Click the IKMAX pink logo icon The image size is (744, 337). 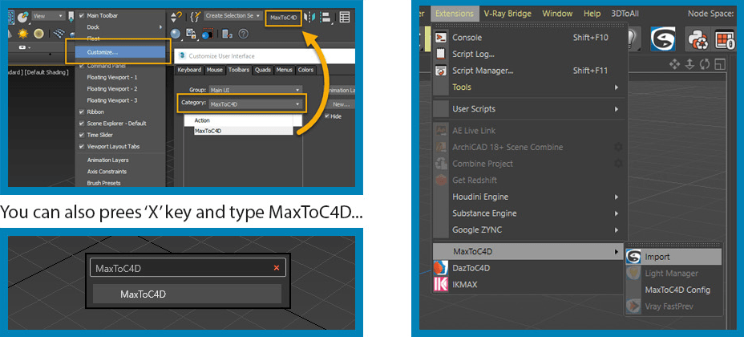point(441,284)
